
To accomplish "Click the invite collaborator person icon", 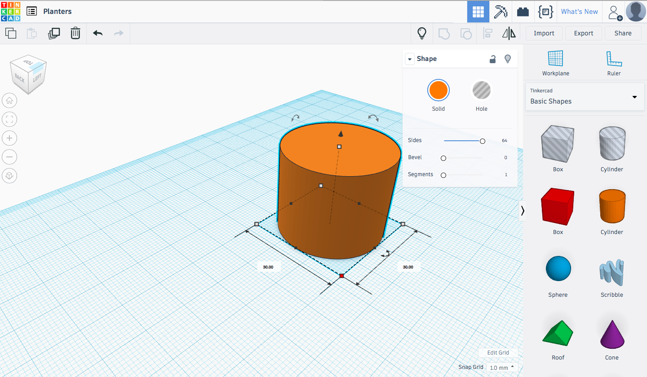I will coord(615,12).
